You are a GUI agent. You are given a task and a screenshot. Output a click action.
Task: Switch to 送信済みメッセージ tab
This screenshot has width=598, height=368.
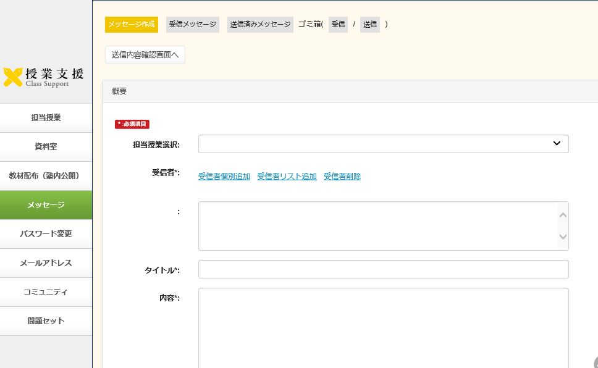click(260, 25)
